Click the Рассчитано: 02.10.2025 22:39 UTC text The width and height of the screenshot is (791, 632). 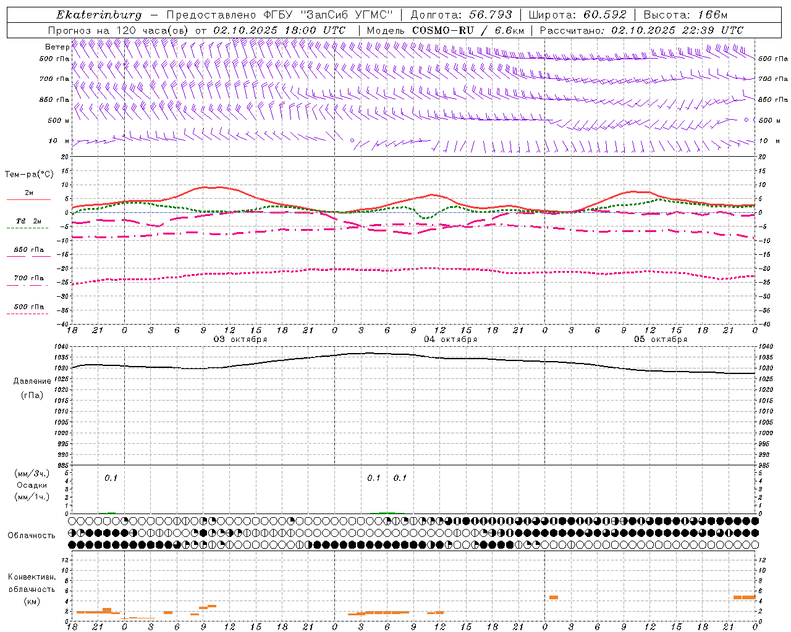(641, 30)
